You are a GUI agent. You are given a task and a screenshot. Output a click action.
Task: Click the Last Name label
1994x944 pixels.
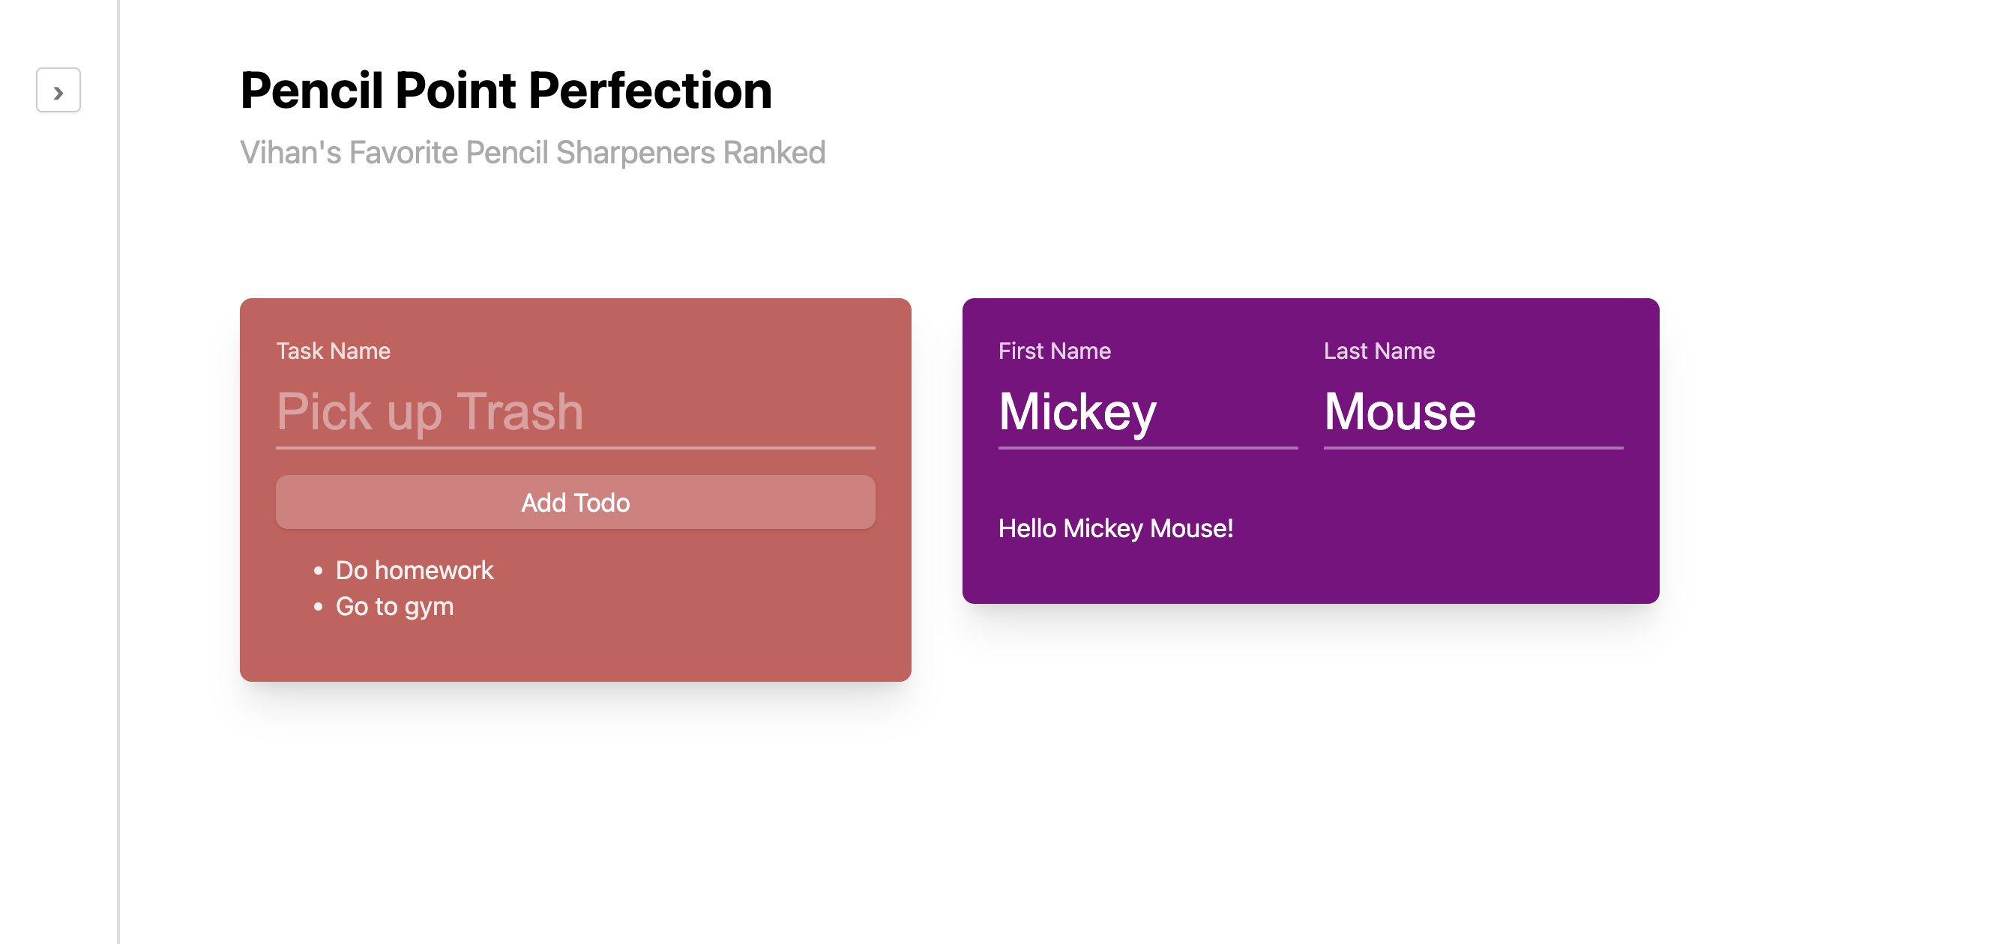click(1379, 351)
